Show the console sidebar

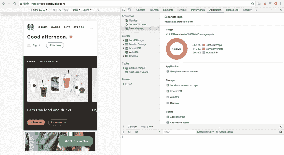(x=124, y=132)
